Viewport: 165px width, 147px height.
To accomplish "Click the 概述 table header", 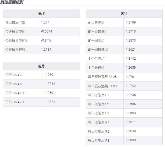I will (42, 14).
